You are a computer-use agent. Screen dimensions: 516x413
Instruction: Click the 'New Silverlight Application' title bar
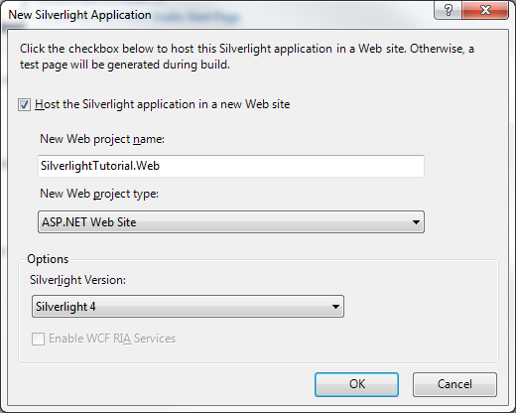click(x=79, y=15)
